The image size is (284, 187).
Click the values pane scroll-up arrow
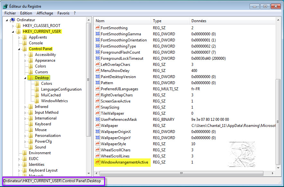278,20
